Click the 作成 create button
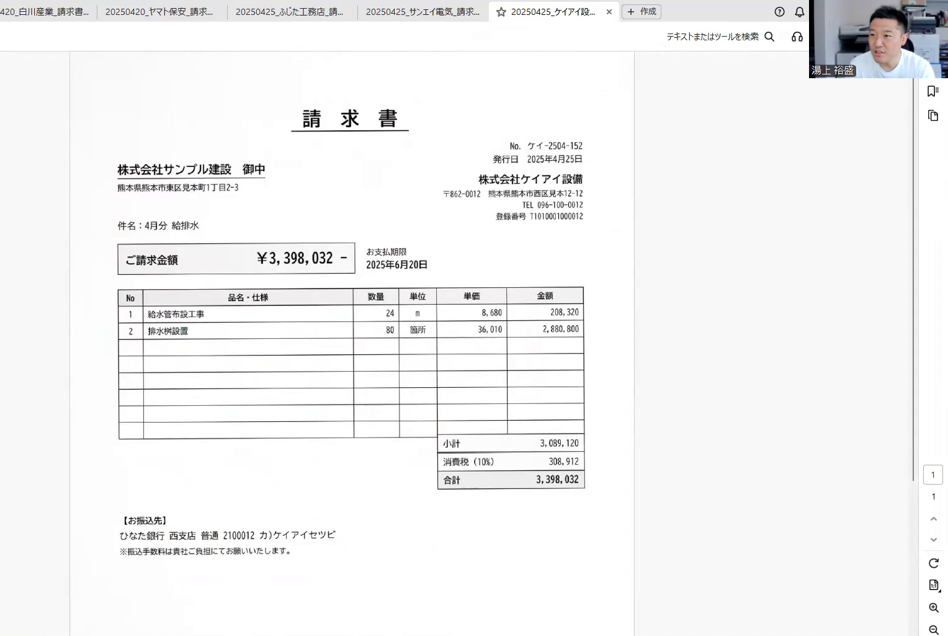This screenshot has height=636, width=948. [642, 12]
